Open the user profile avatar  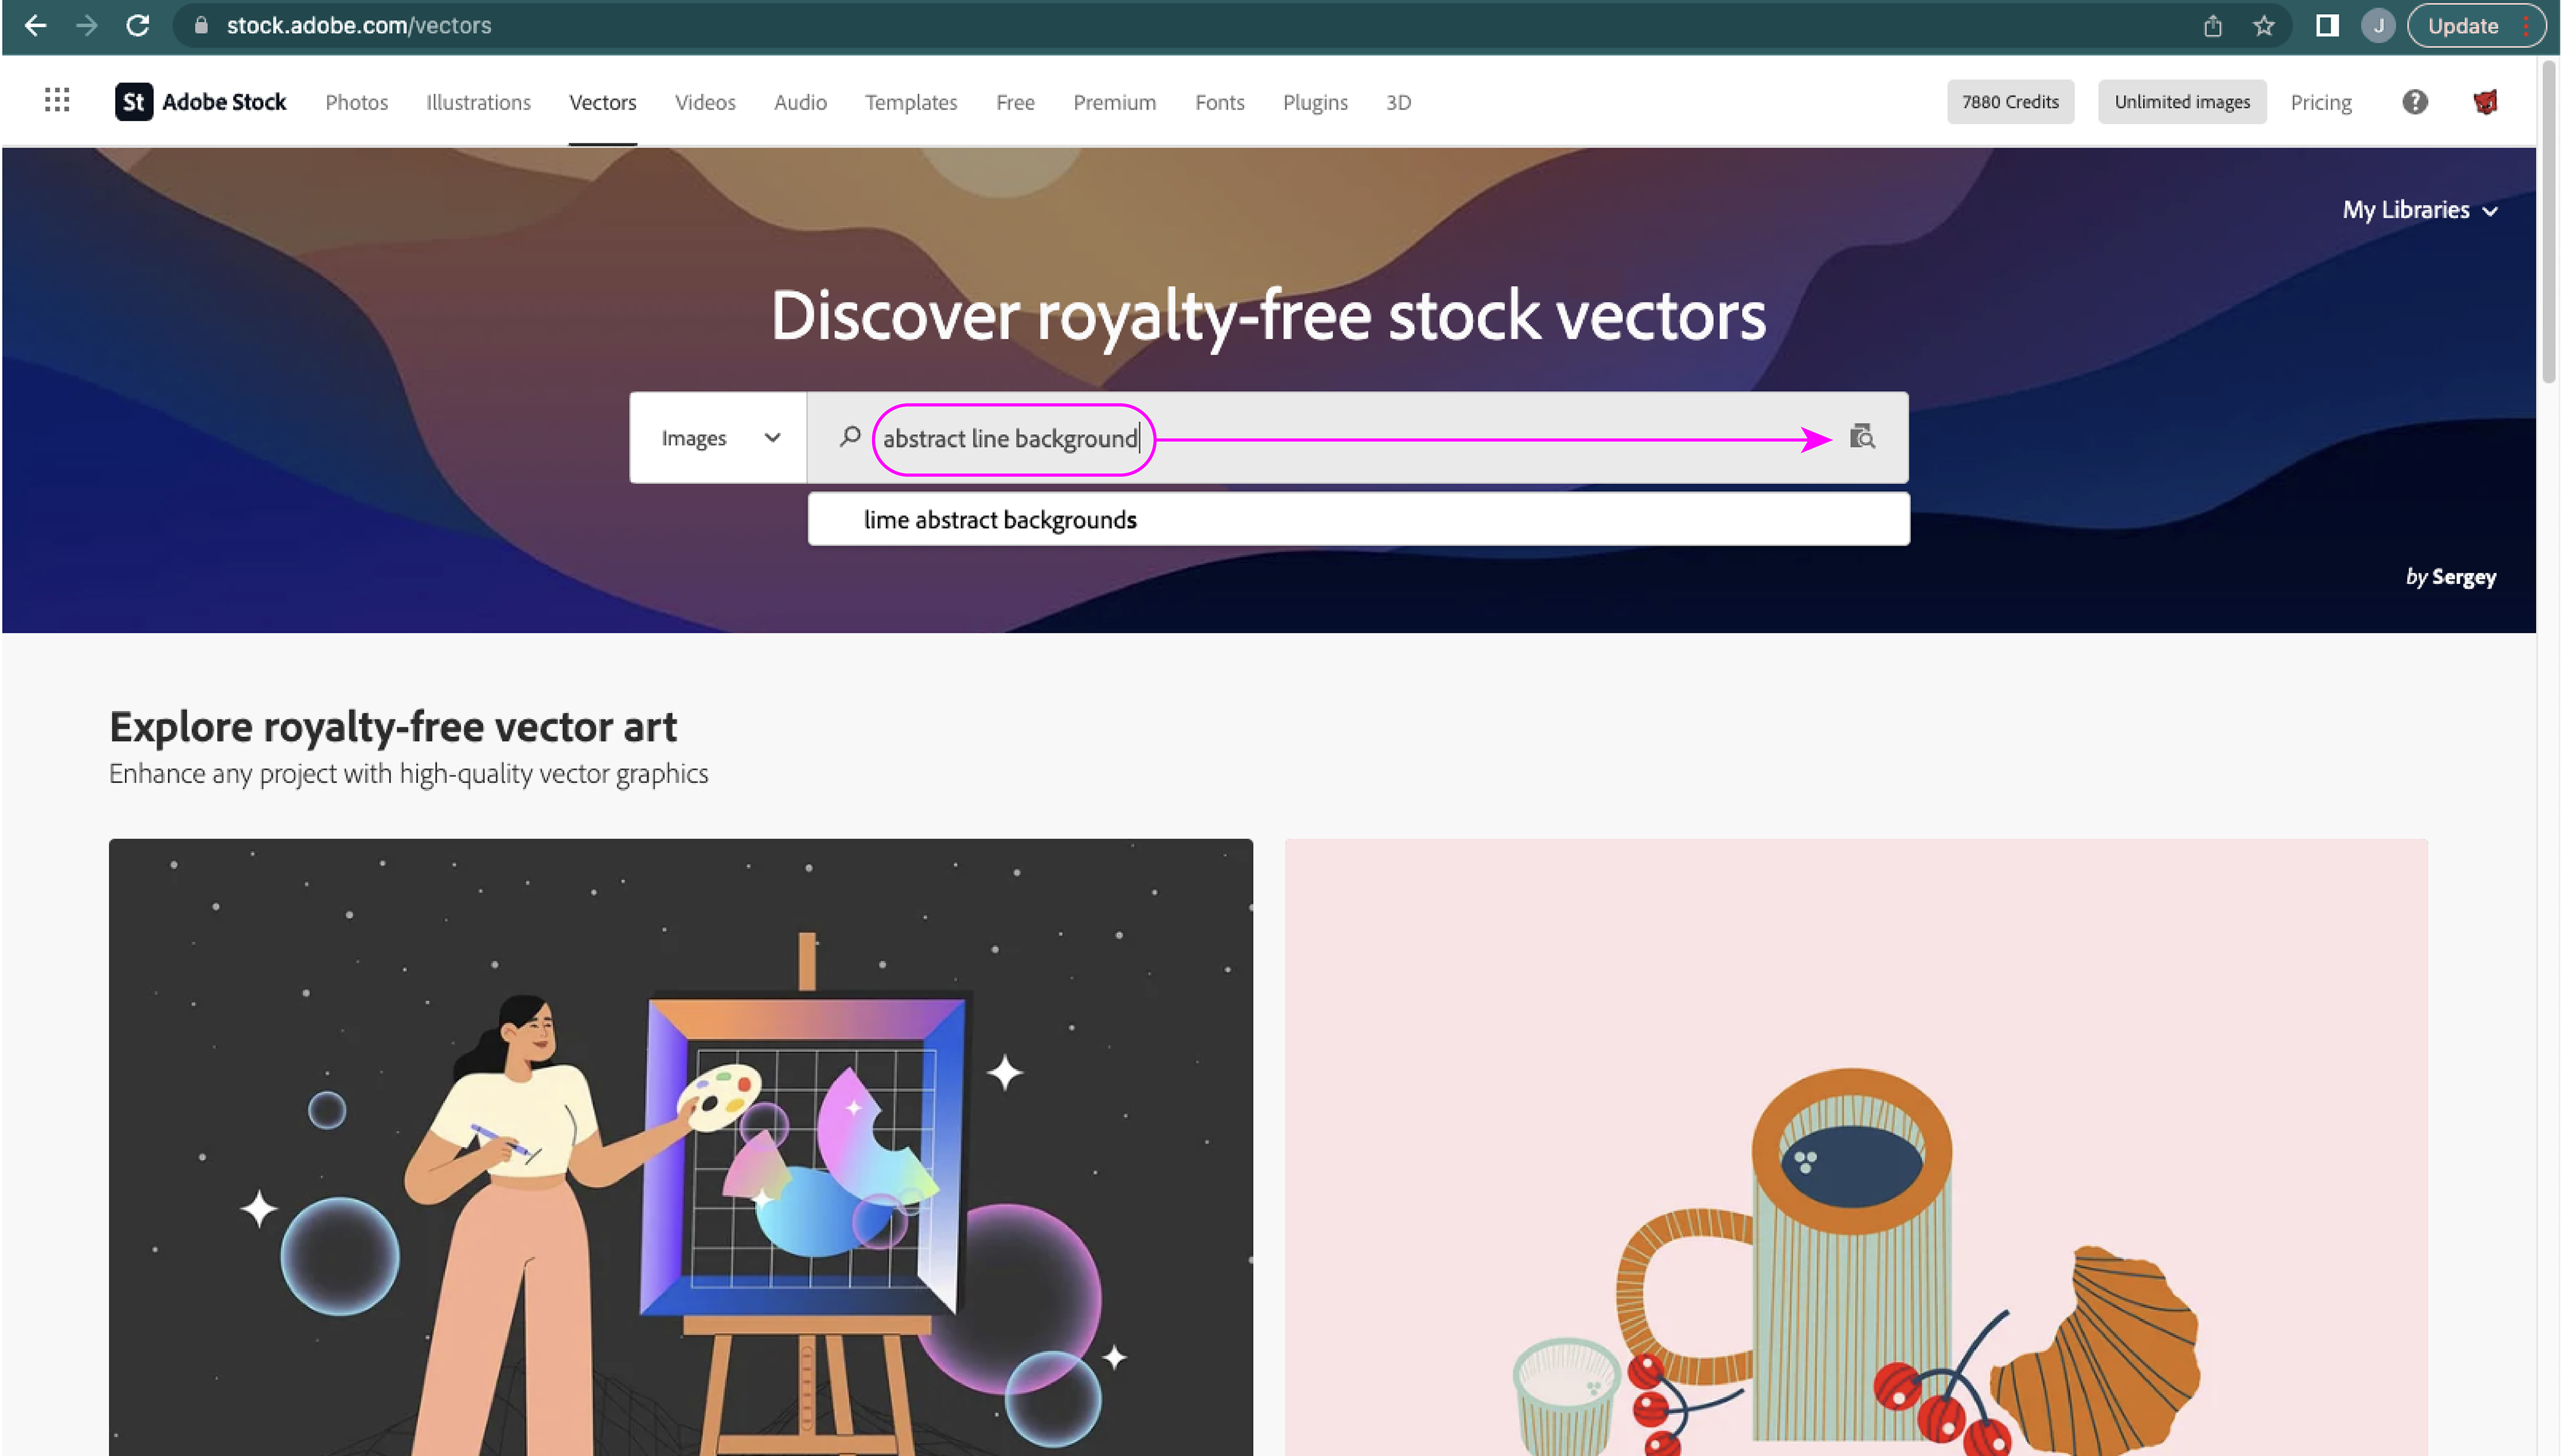pyautogui.click(x=2485, y=102)
